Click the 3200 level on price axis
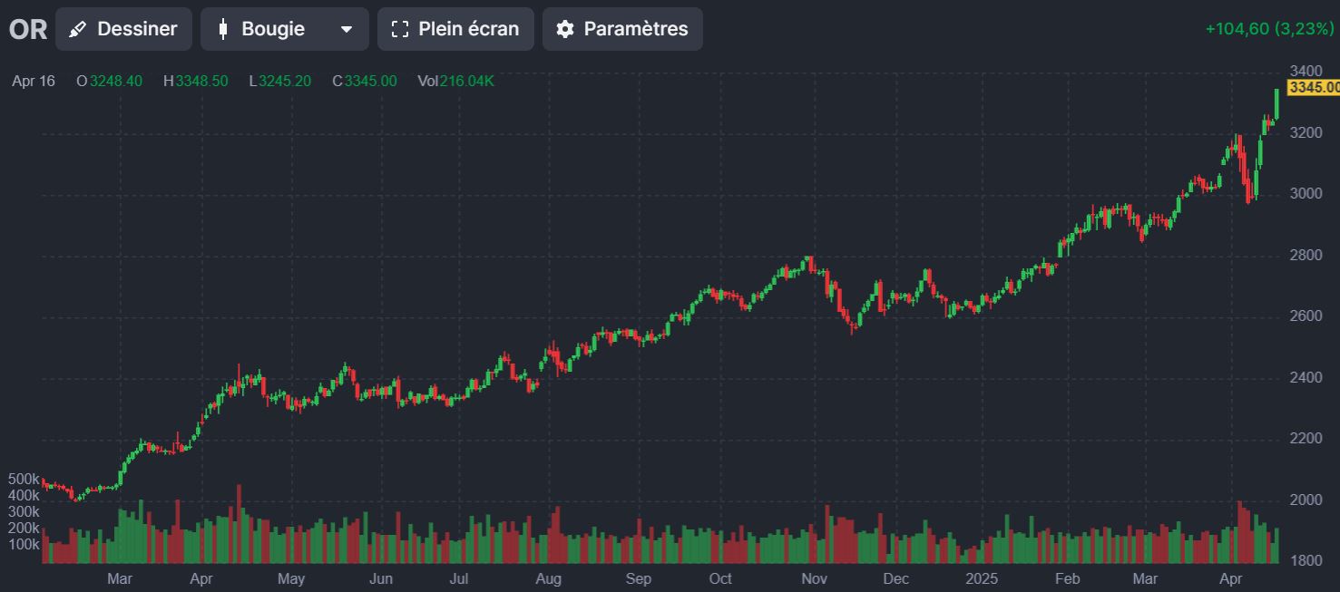The image size is (1340, 592). tap(1306, 133)
